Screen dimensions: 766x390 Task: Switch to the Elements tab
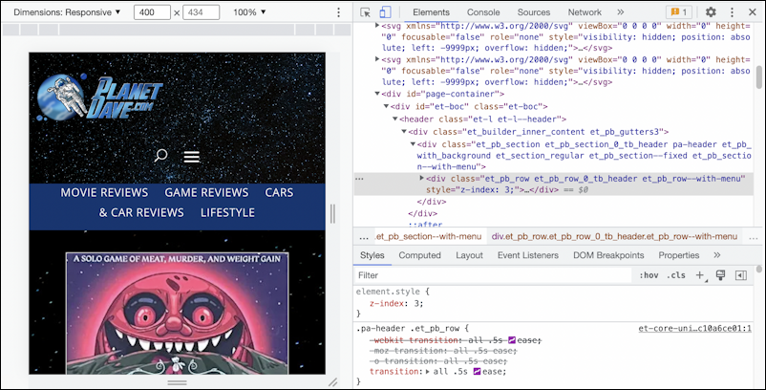(x=431, y=12)
